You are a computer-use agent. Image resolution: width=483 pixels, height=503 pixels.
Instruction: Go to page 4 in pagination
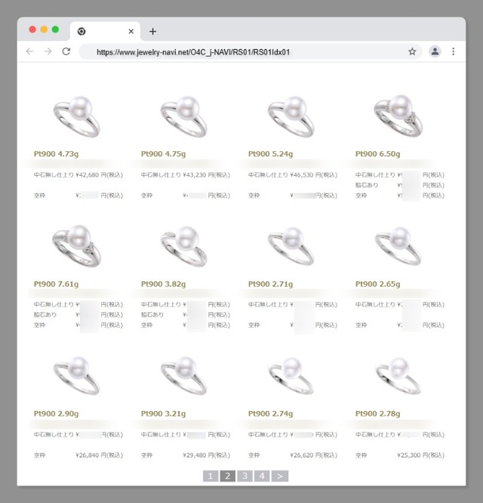(262, 476)
